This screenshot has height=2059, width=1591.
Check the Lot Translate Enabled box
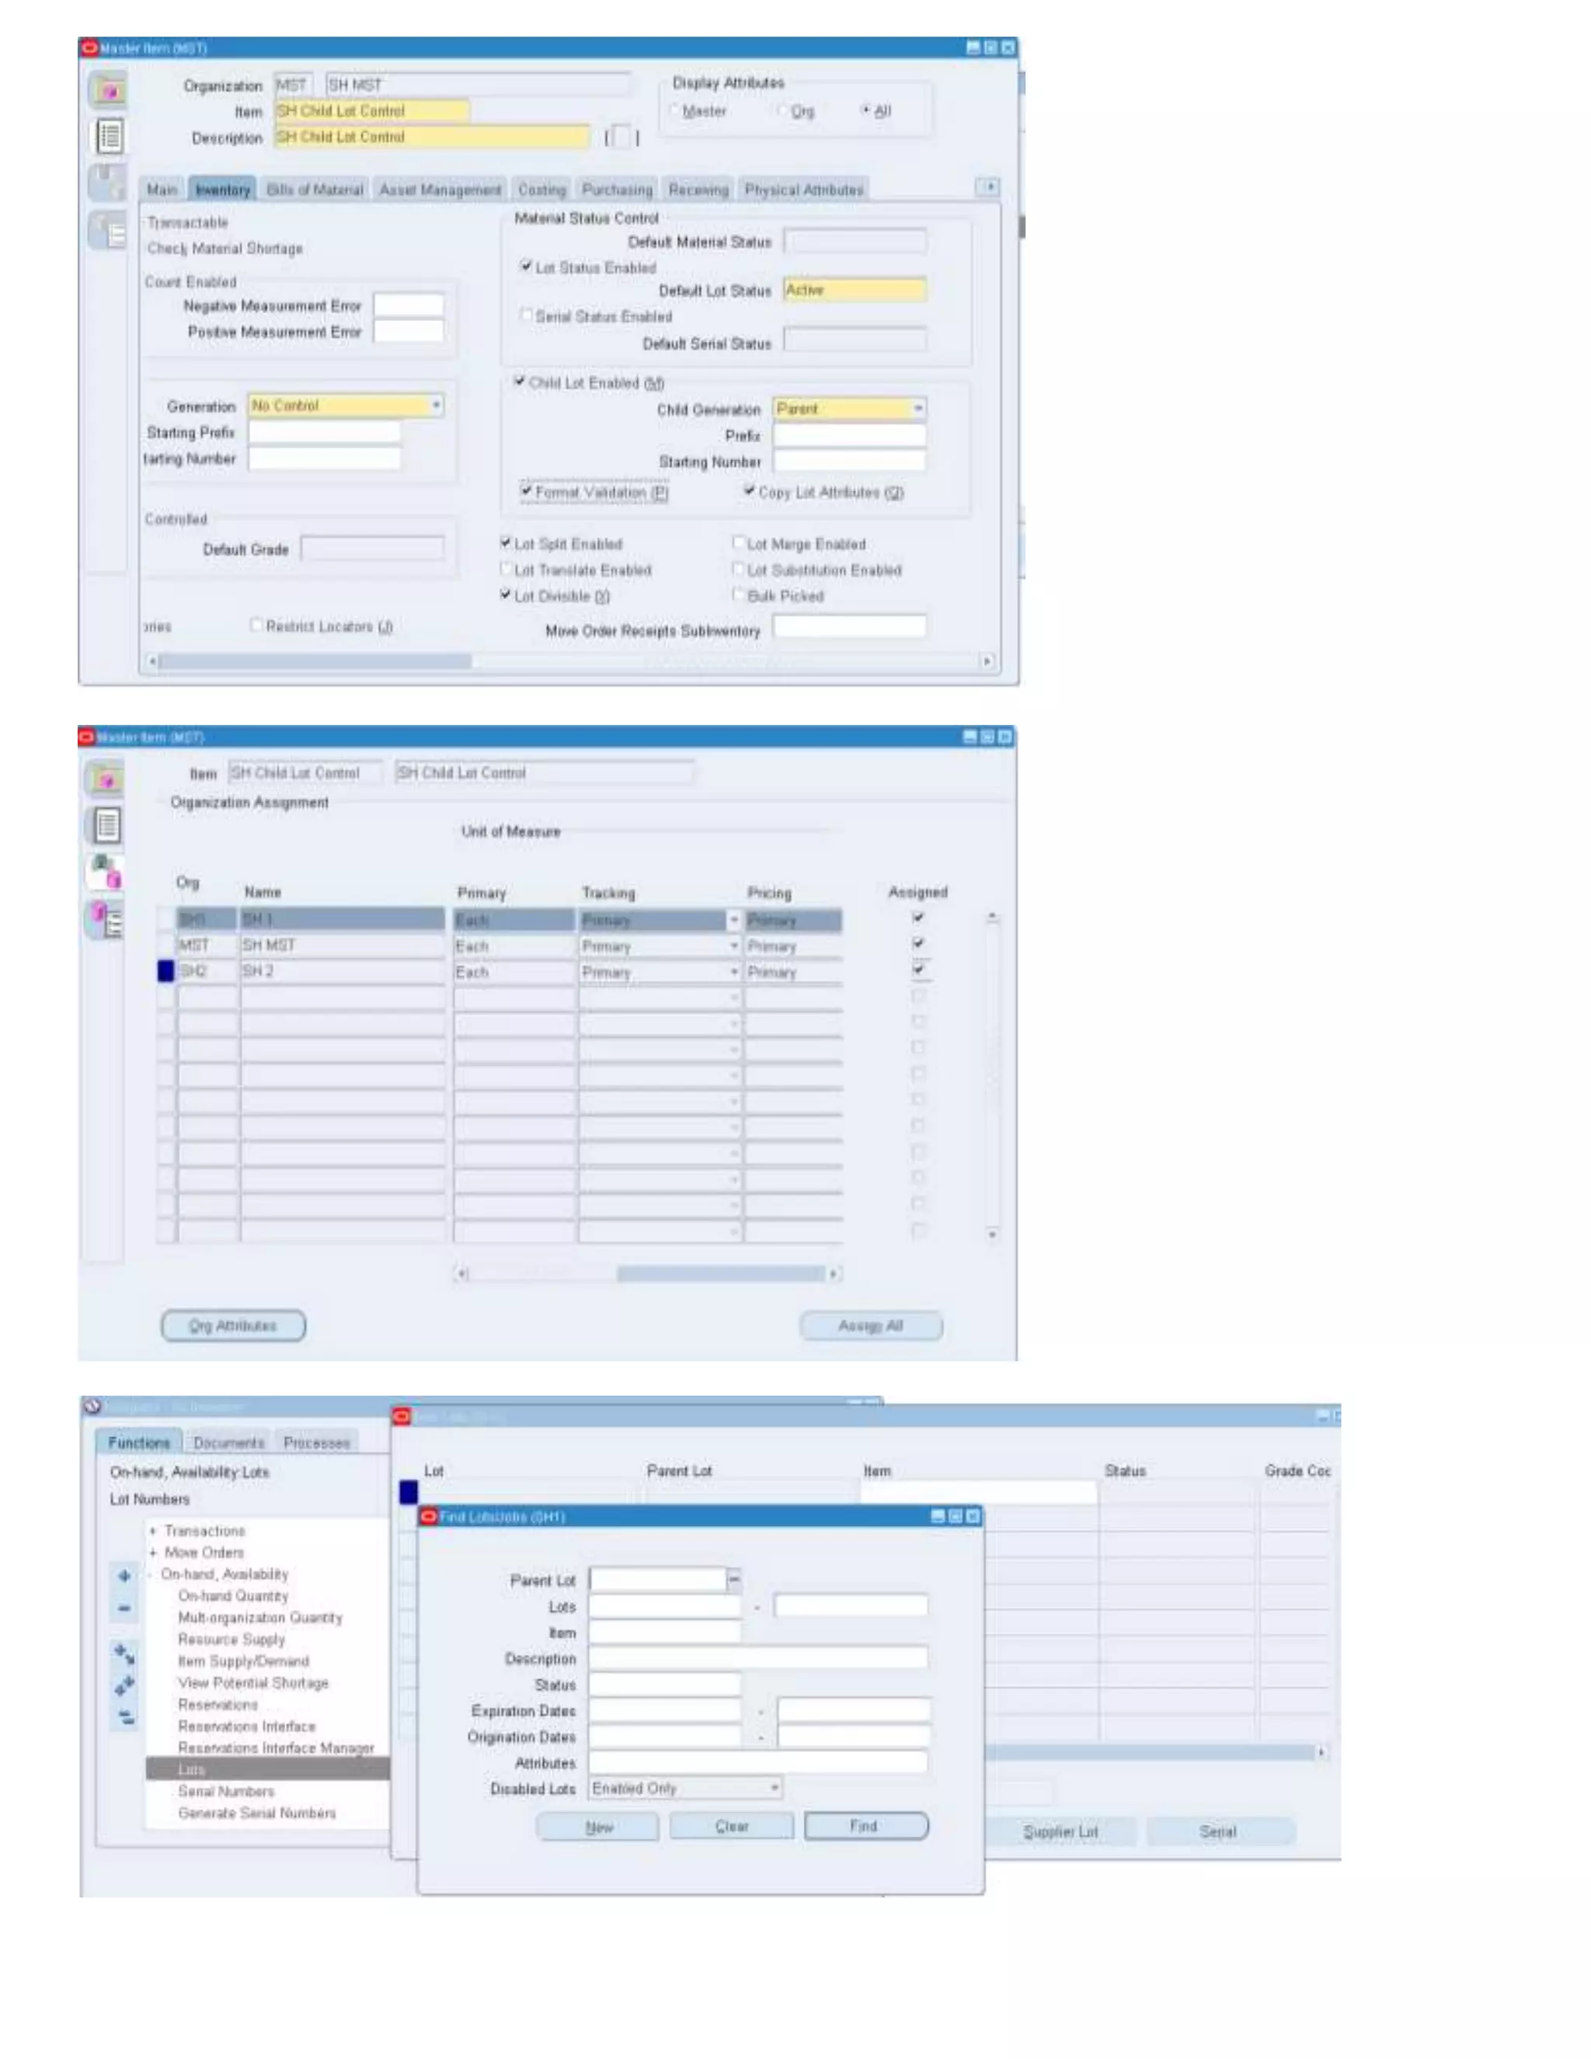(507, 569)
